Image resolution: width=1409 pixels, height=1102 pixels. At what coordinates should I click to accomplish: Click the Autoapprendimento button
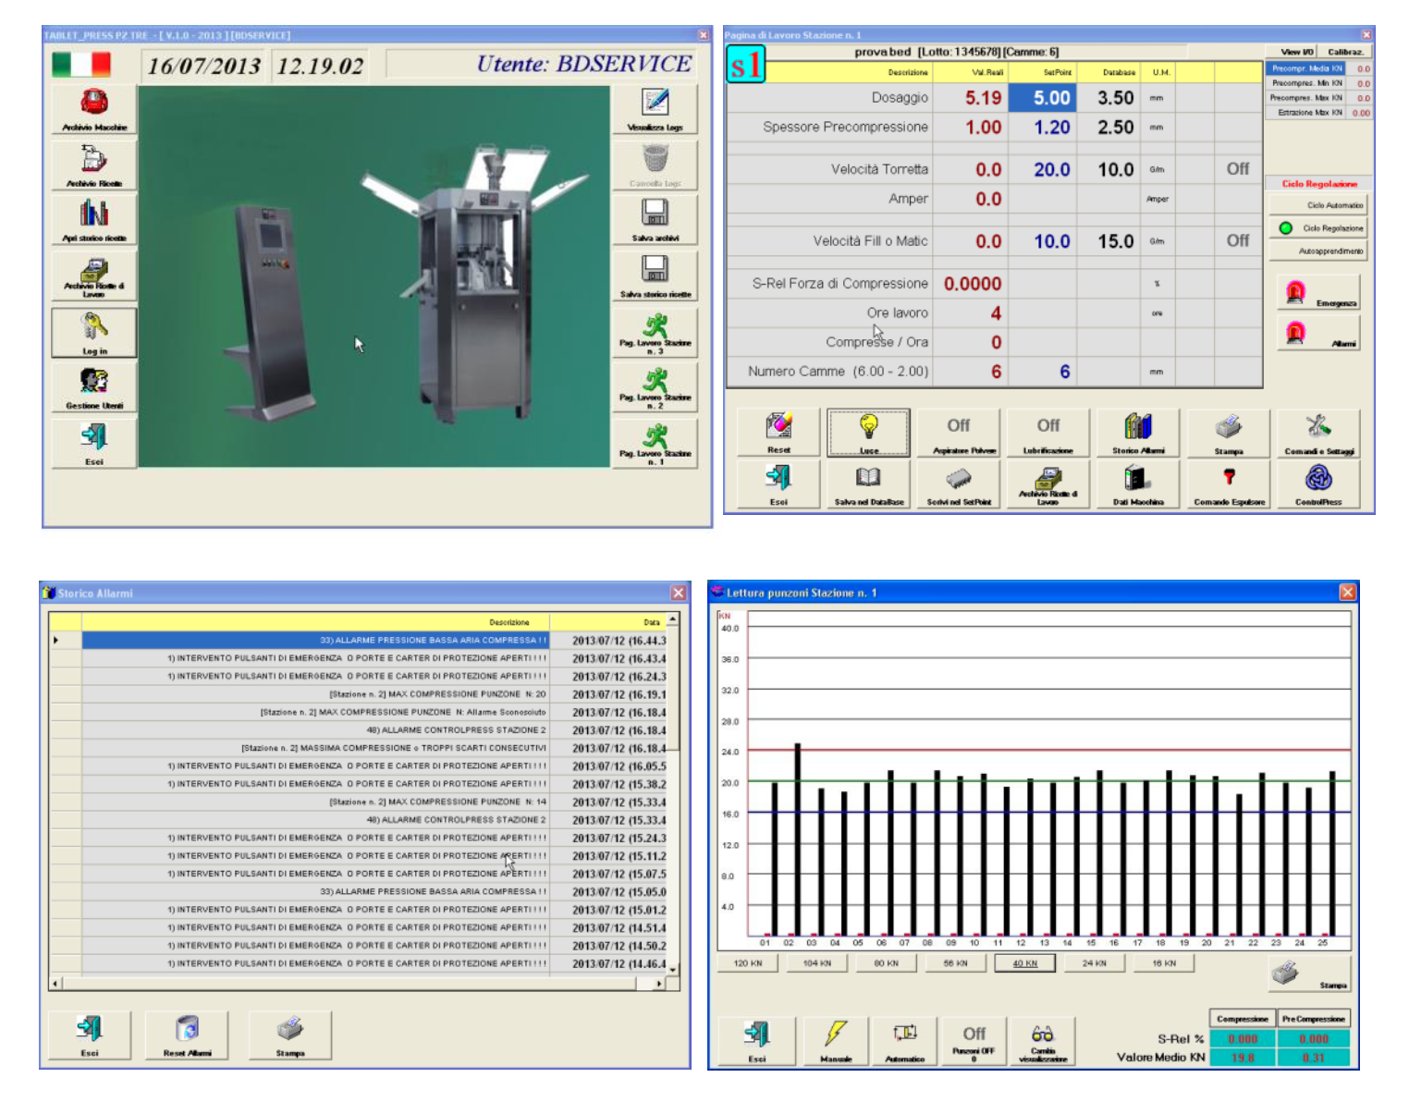tap(1320, 251)
